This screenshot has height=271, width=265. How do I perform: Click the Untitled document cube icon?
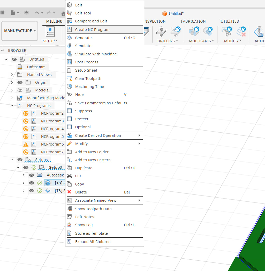tap(165, 13)
